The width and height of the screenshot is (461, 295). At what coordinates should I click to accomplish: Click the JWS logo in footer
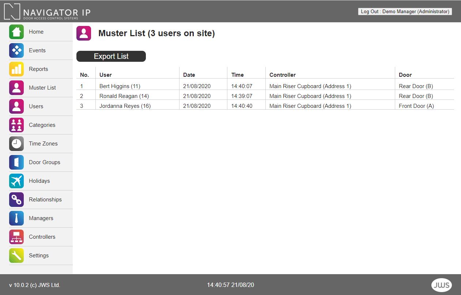click(x=442, y=285)
